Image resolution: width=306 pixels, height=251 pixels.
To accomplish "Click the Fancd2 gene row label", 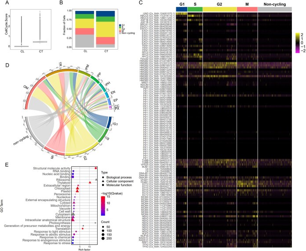I will point(158,59).
